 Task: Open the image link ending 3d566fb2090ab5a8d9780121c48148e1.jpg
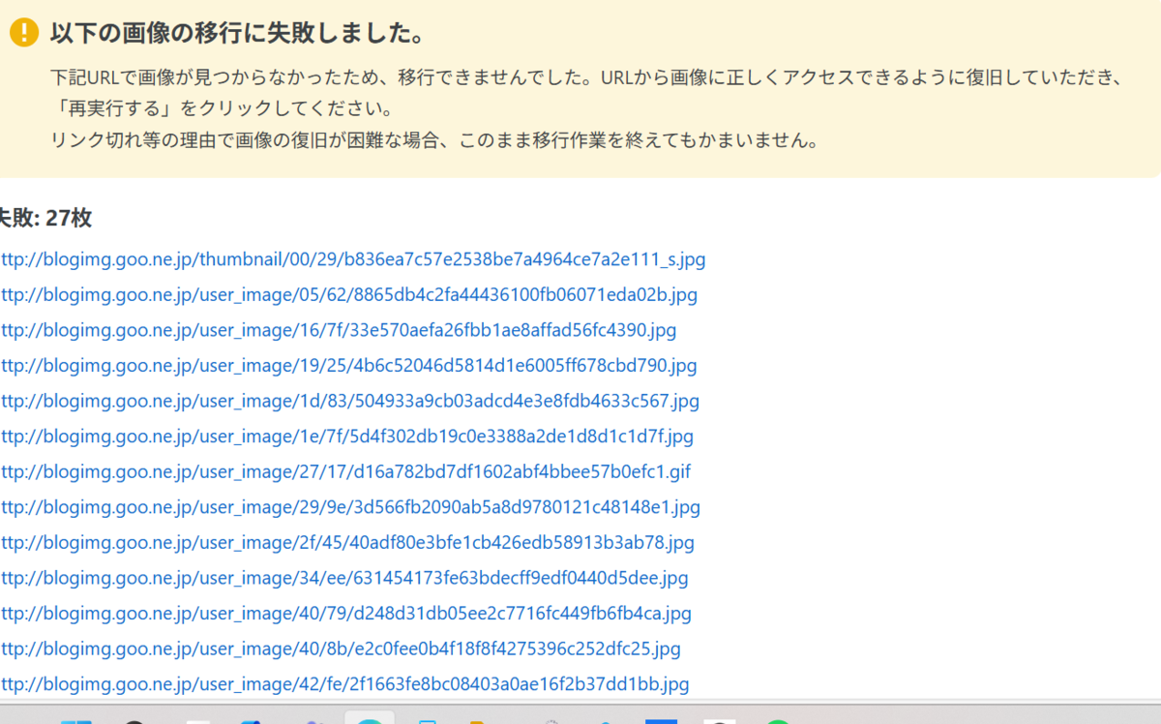click(x=350, y=507)
